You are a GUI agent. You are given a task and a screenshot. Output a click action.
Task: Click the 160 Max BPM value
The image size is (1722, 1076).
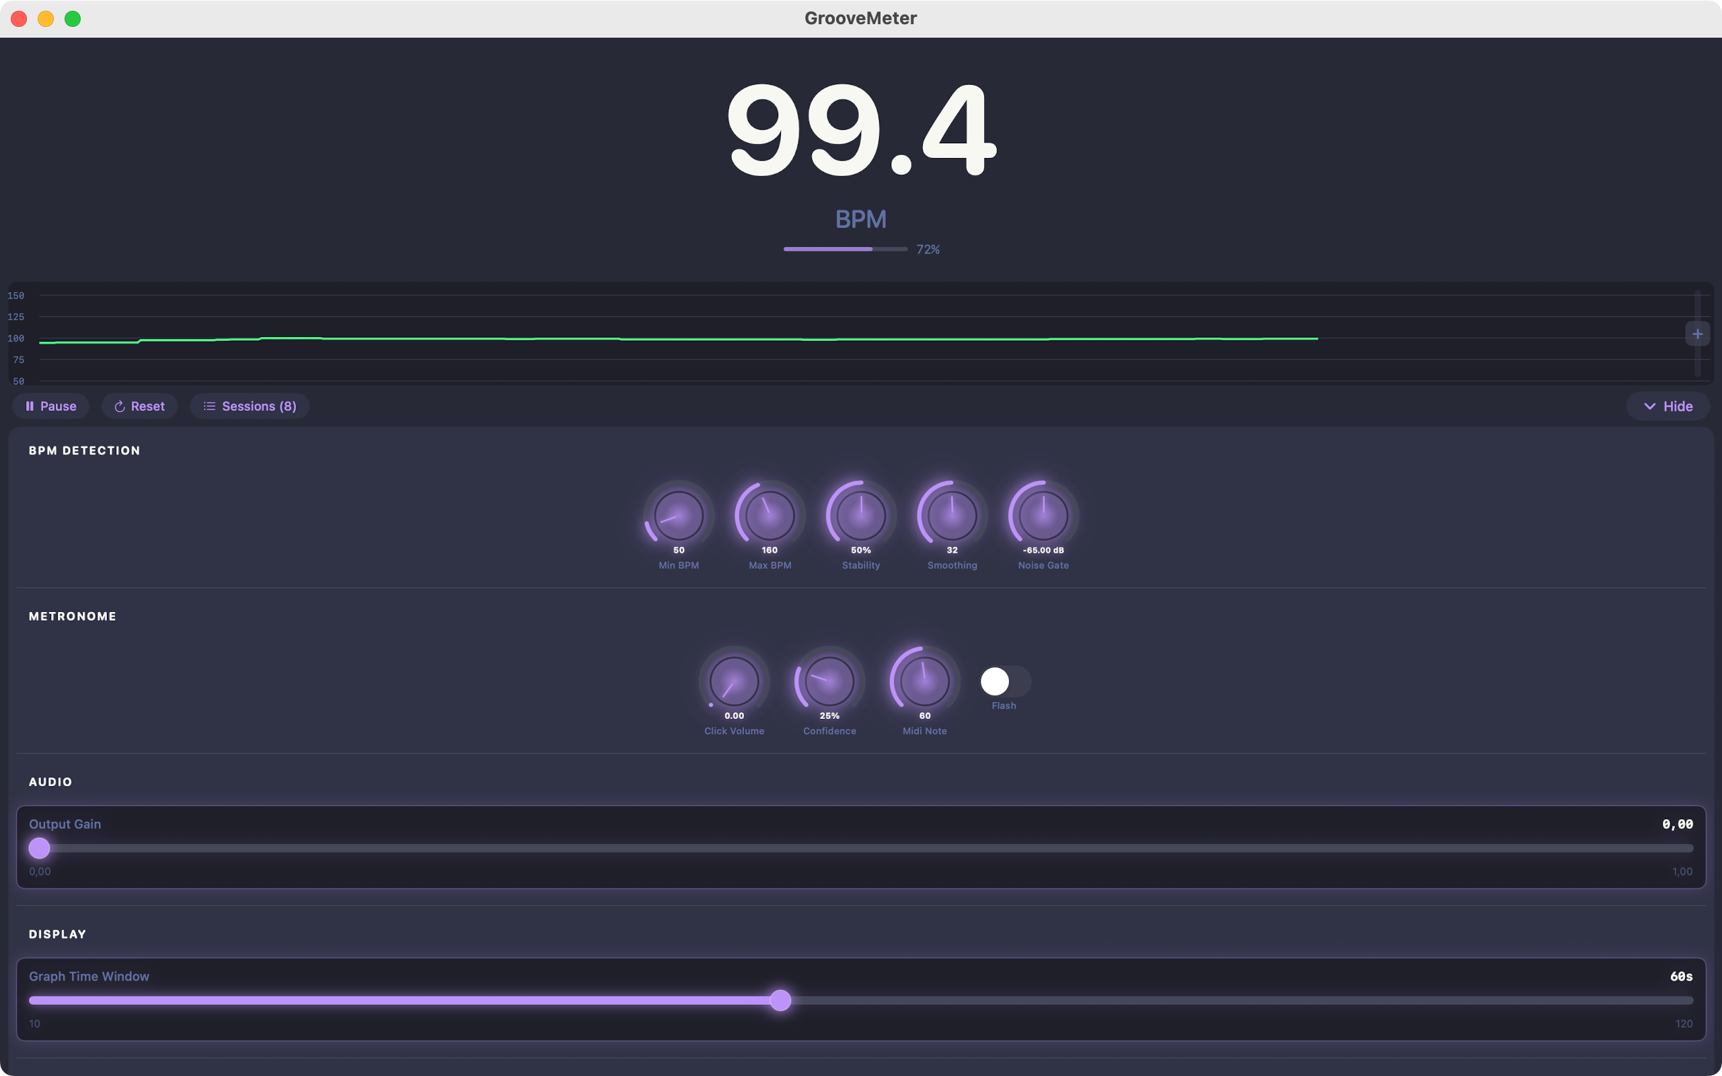770,550
